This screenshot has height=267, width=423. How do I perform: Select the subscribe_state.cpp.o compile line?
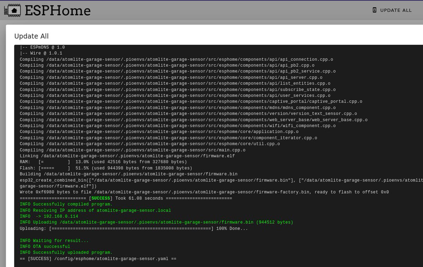point(178,90)
